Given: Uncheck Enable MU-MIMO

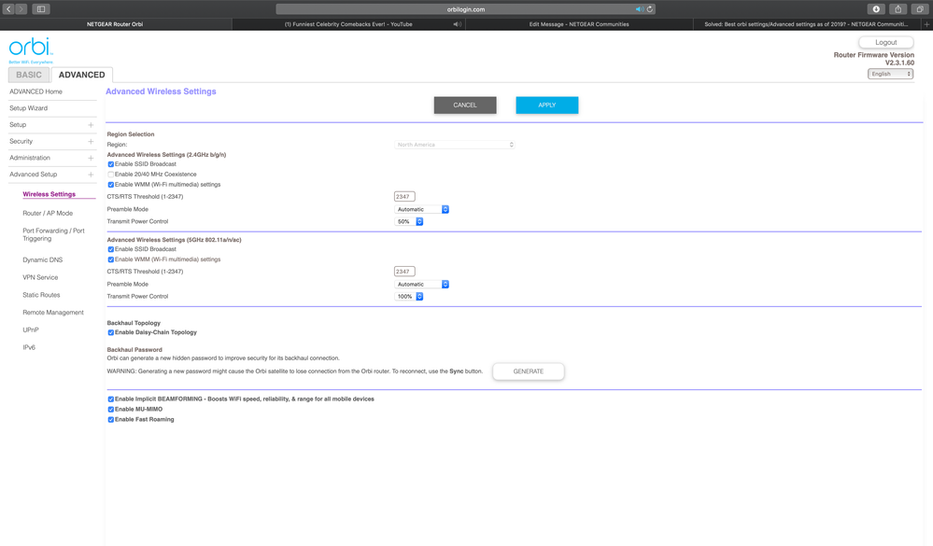Looking at the screenshot, I should pos(111,410).
